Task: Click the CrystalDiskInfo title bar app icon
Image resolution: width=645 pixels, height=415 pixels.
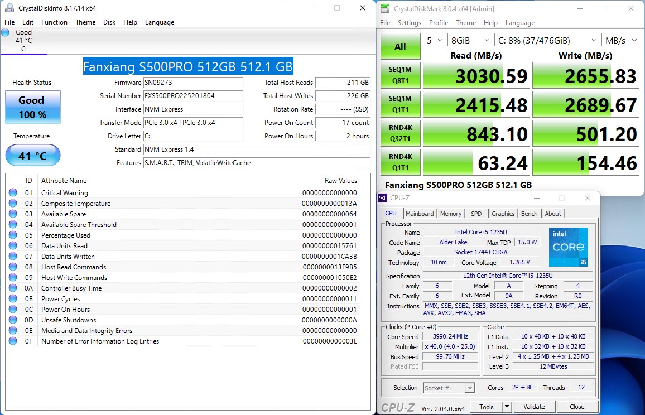Action: (x=9, y=8)
